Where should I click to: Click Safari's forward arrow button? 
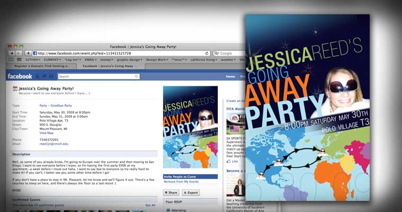[x=19, y=53]
